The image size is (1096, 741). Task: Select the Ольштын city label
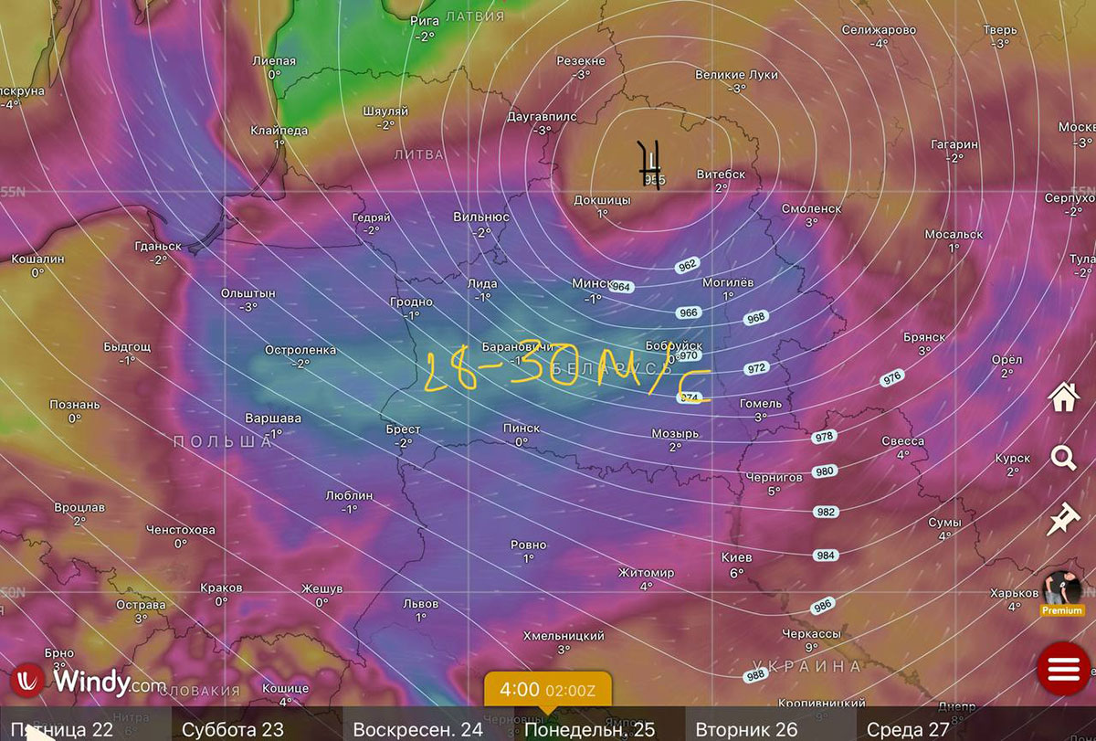(x=248, y=292)
